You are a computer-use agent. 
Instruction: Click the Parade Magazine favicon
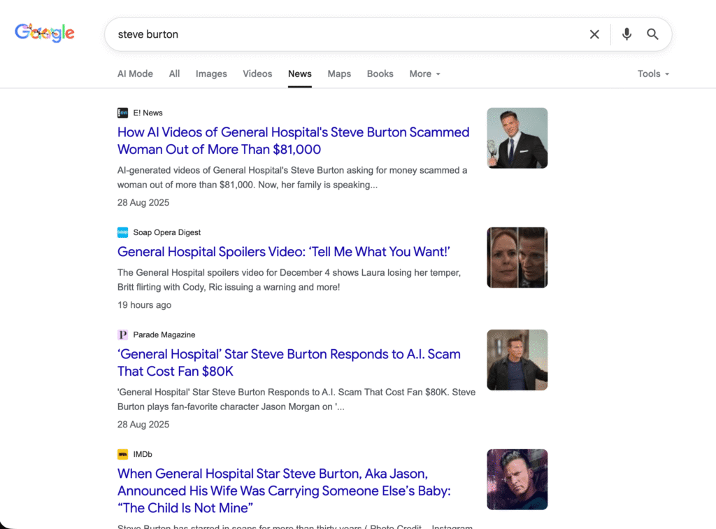point(123,334)
